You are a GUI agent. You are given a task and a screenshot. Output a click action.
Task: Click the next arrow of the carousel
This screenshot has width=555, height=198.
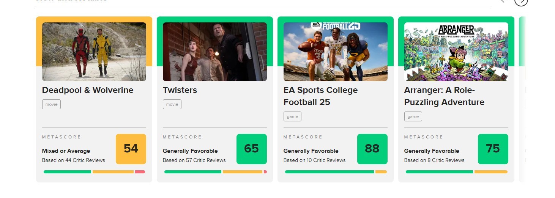521,2
